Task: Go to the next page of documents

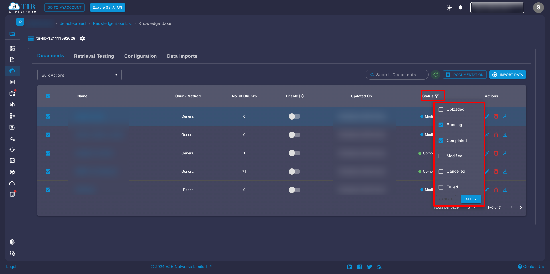Action: pos(521,207)
